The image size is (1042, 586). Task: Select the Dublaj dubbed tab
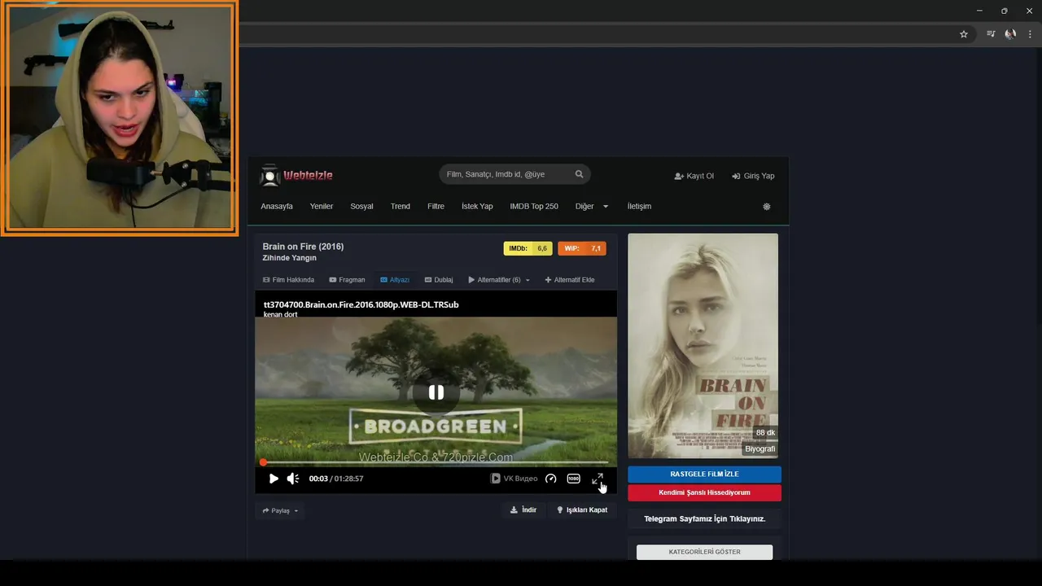[439, 280]
